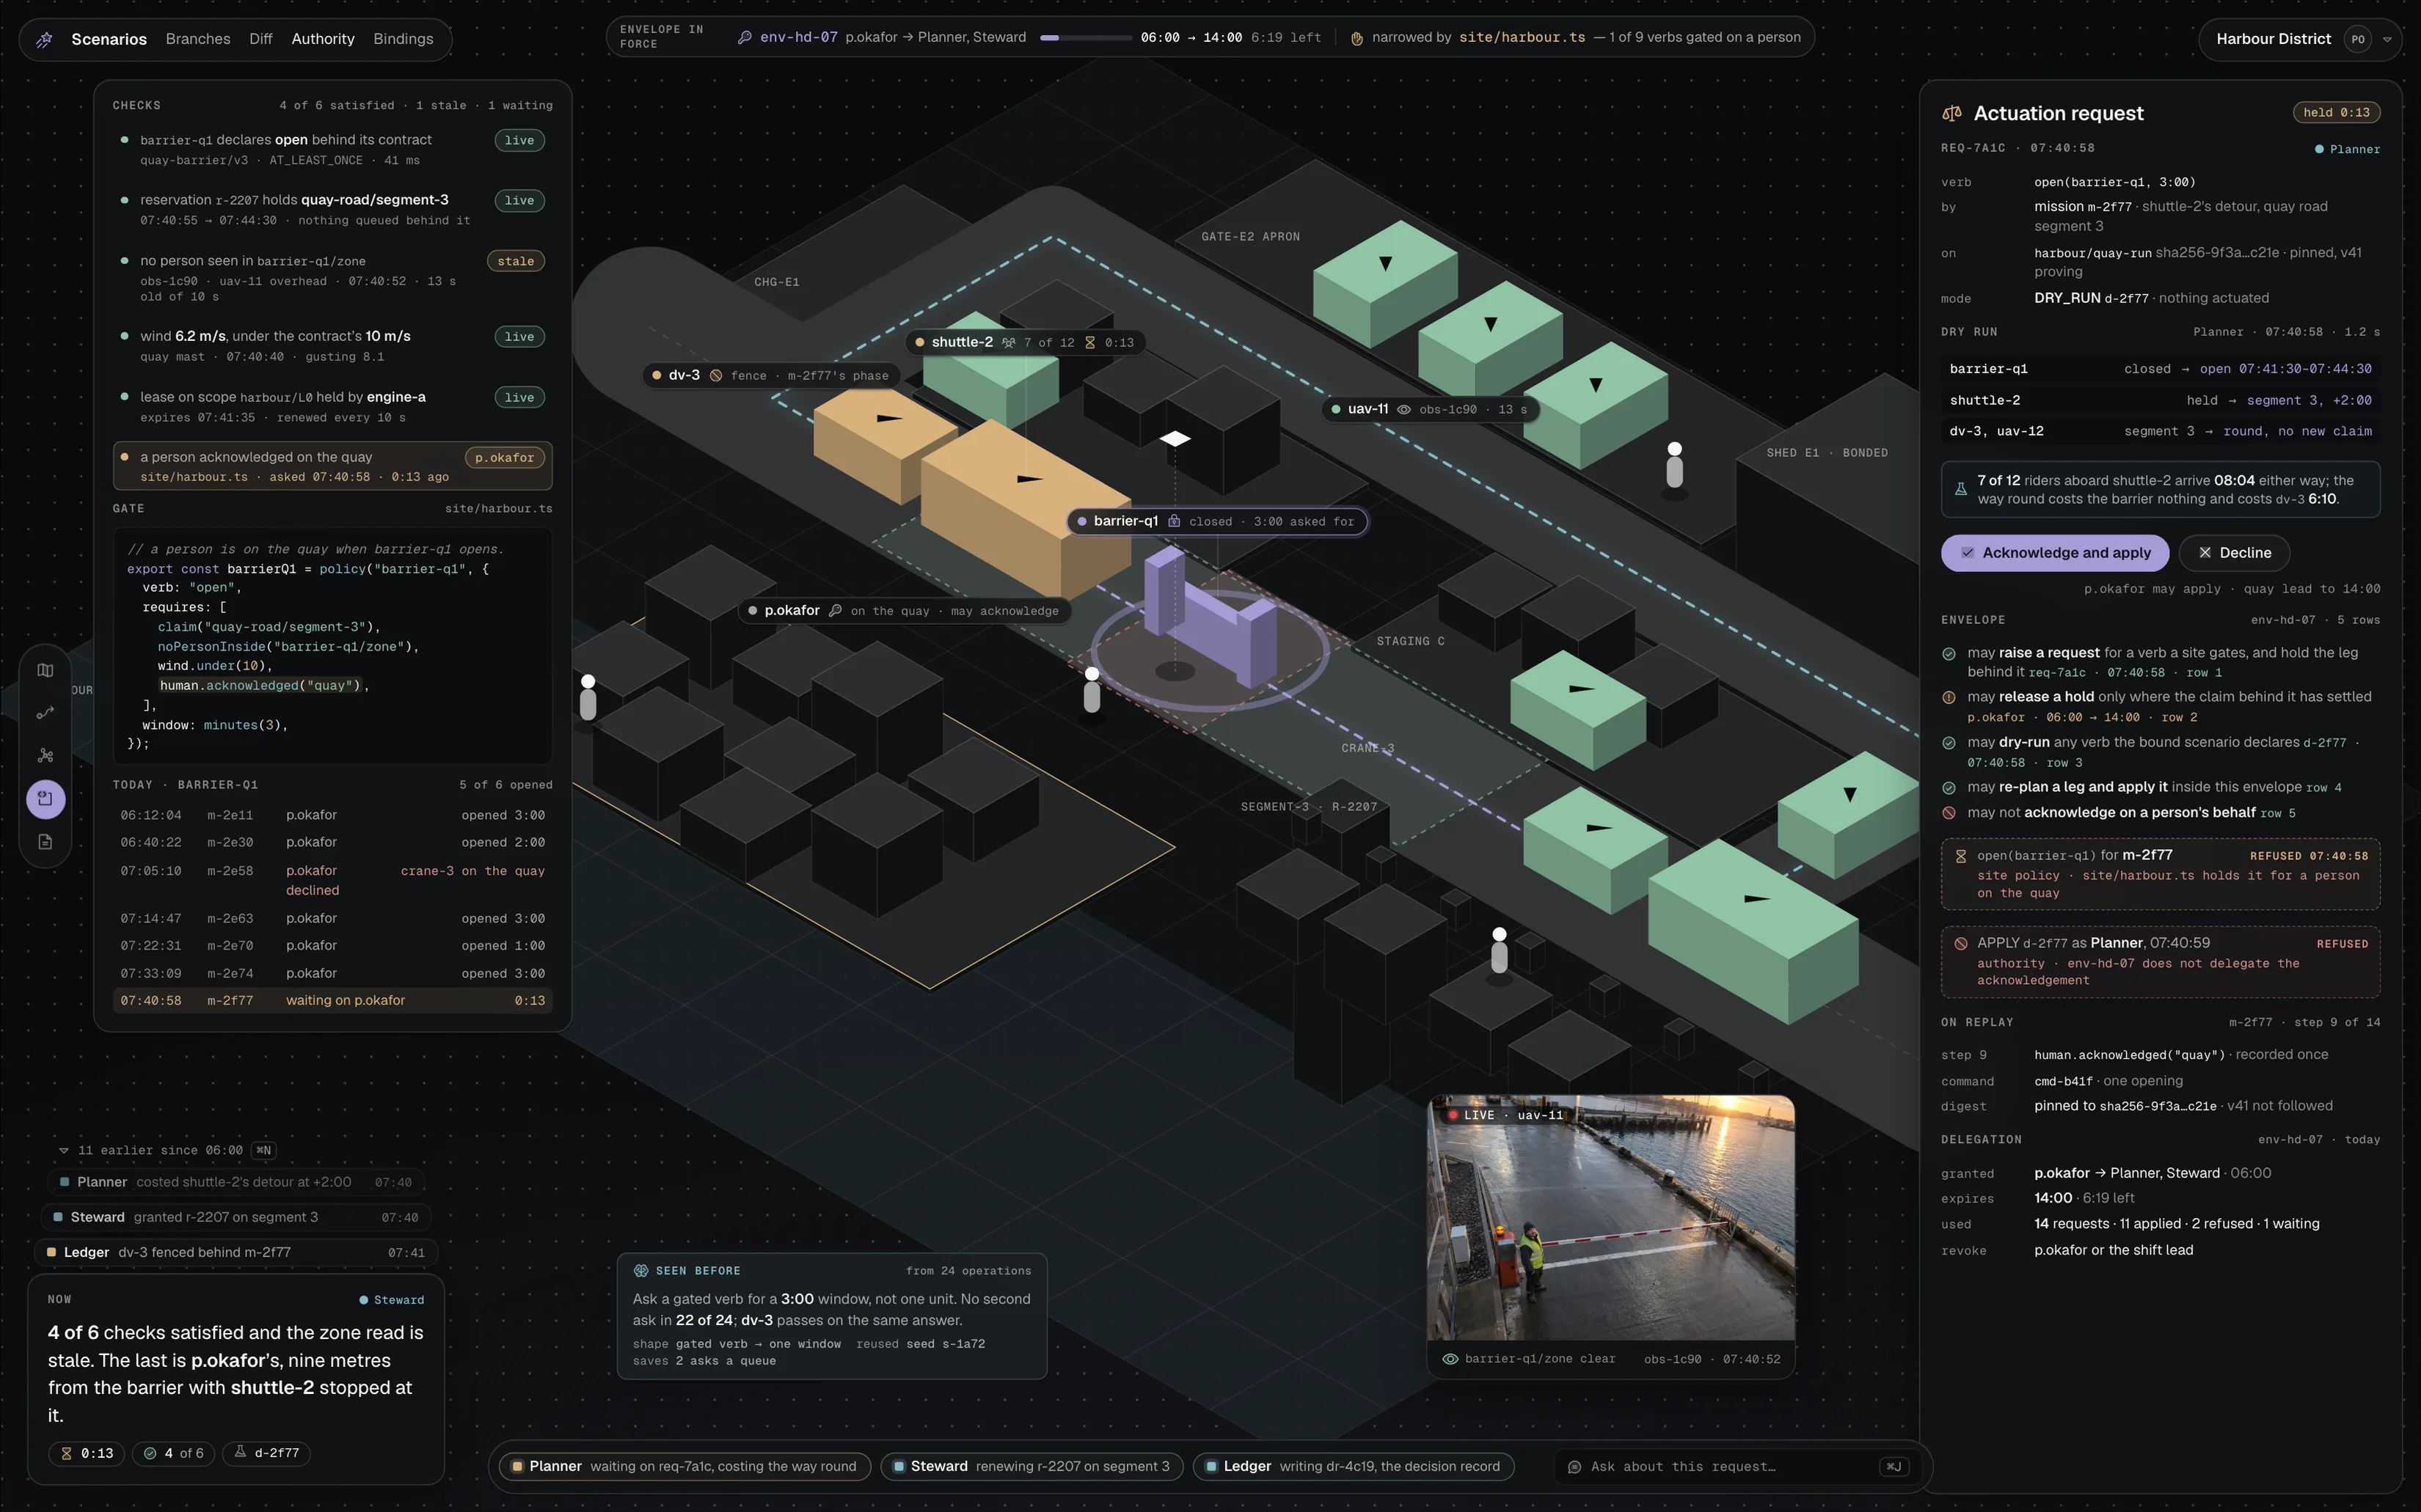This screenshot has width=2421, height=1512.
Task: Toggle the eye icon on the uav-11 map tag
Action: (1403, 409)
